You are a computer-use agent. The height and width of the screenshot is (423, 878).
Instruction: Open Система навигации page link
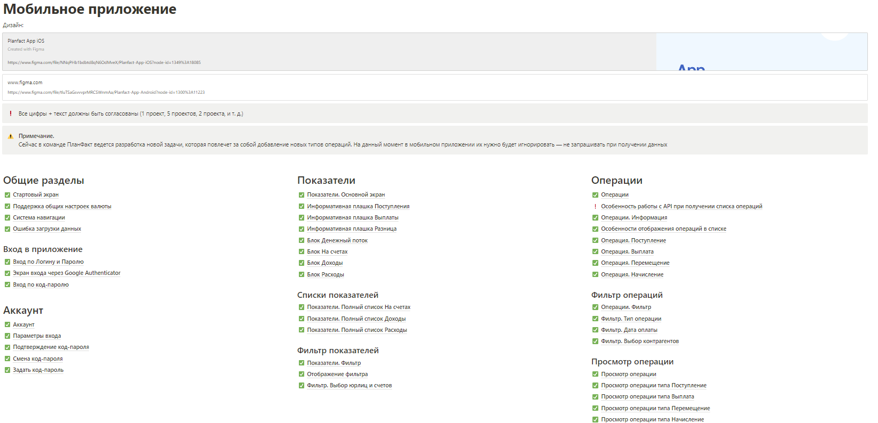coord(39,217)
